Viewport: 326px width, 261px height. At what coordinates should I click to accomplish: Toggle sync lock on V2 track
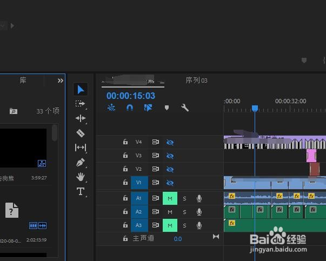click(156, 169)
